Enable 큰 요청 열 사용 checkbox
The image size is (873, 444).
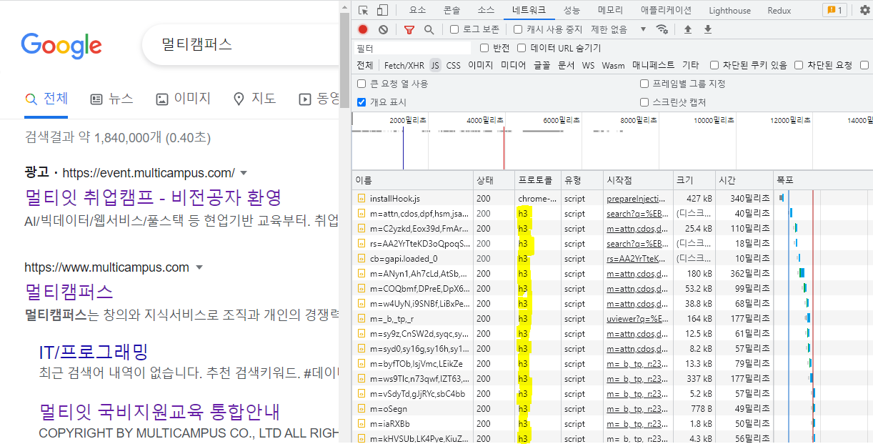pos(361,84)
